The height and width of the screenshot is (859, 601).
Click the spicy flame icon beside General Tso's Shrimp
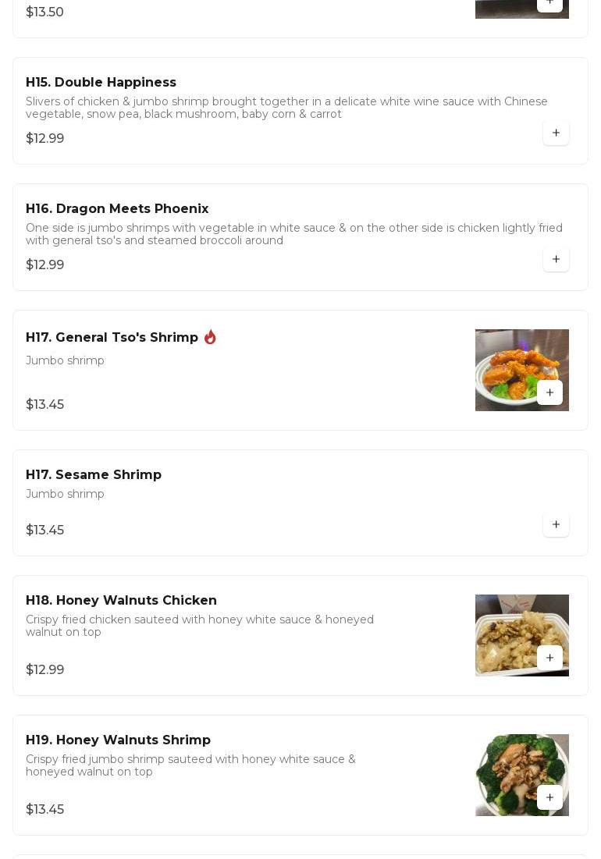pyautogui.click(x=210, y=337)
